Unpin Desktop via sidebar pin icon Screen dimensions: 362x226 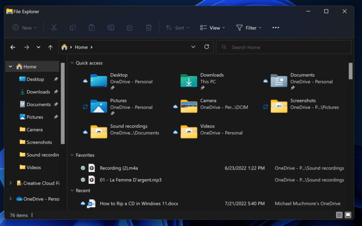[x=56, y=79]
